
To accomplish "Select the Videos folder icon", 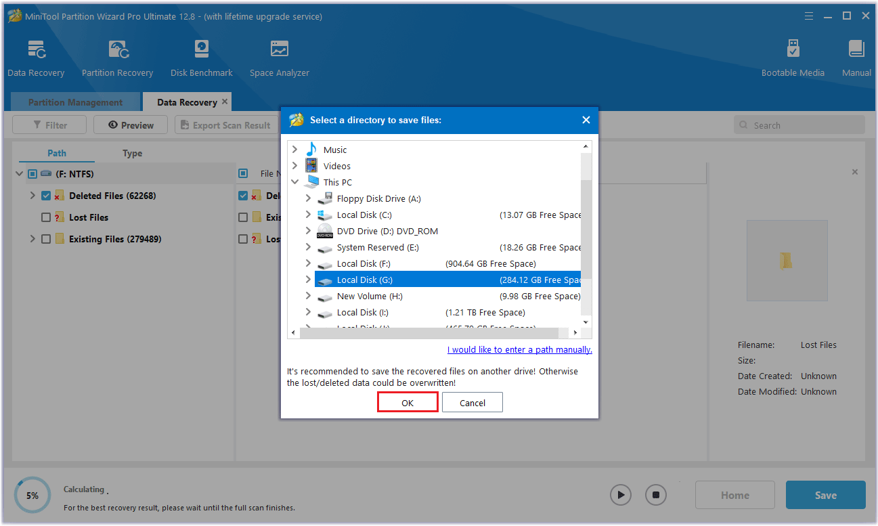I will pyautogui.click(x=311, y=166).
